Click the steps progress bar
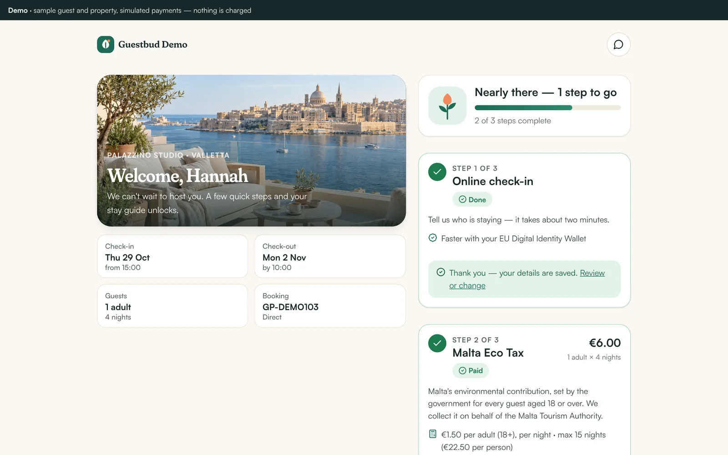Image resolution: width=728 pixels, height=455 pixels. pyautogui.click(x=547, y=108)
